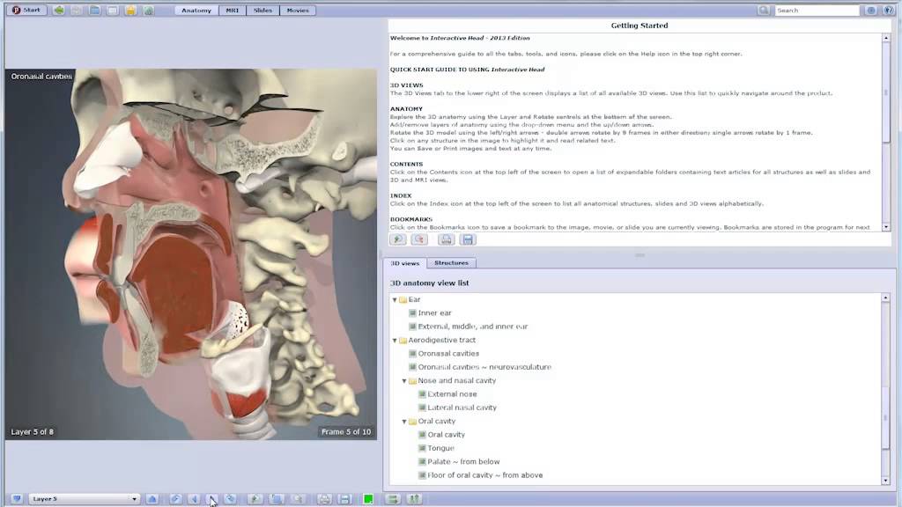Viewport: 902px width, 507px height.
Task: Click into the Search field
Action: pyautogui.click(x=817, y=11)
